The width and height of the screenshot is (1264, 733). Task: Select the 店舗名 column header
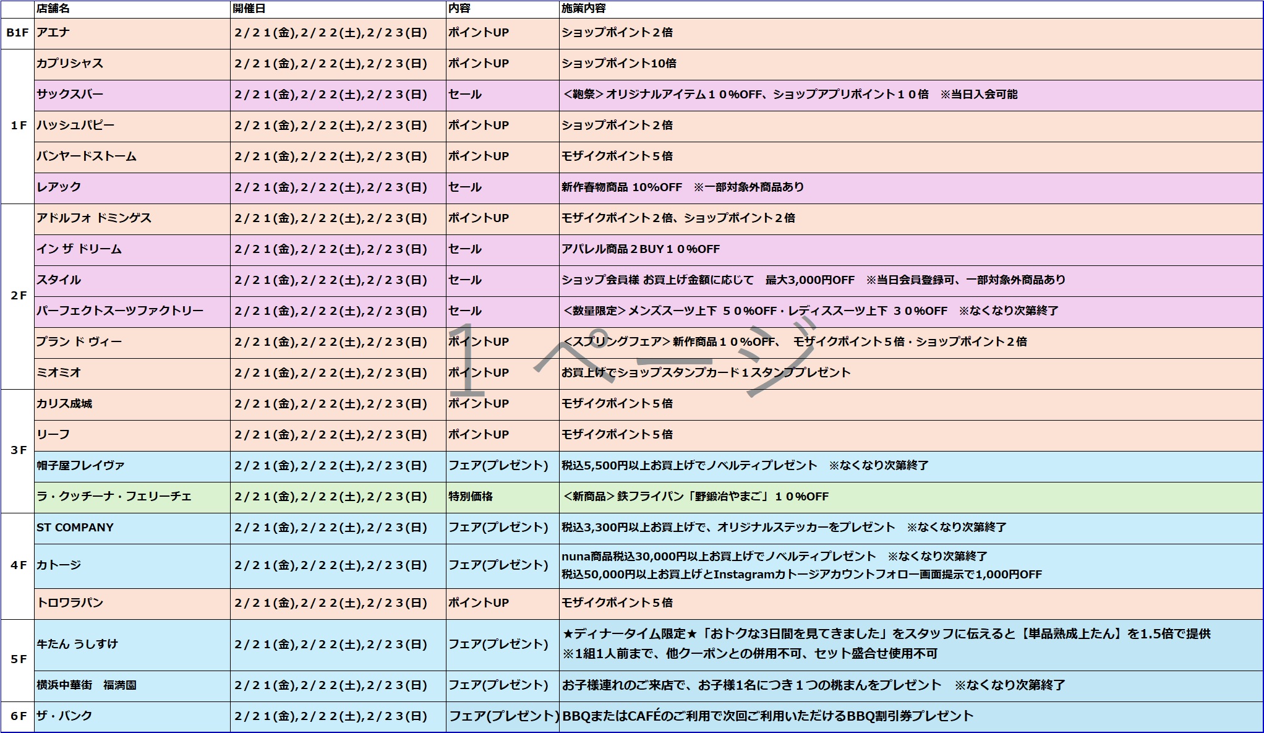pyautogui.click(x=132, y=9)
